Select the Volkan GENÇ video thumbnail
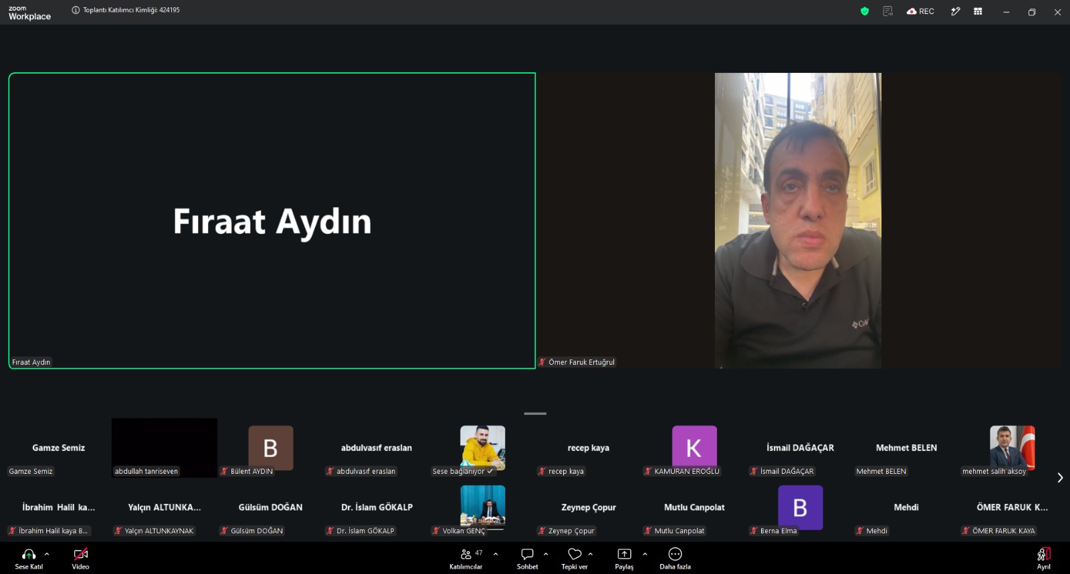 pos(482,506)
